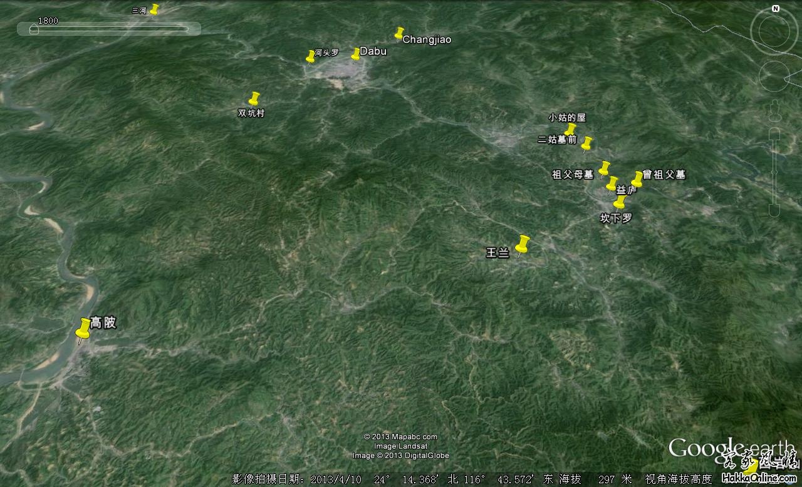
Task: Click the historical imagery 1800 slider thumb
Action: [34, 29]
